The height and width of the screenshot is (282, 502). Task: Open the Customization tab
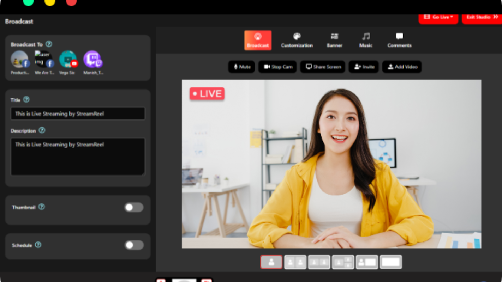[x=297, y=40]
